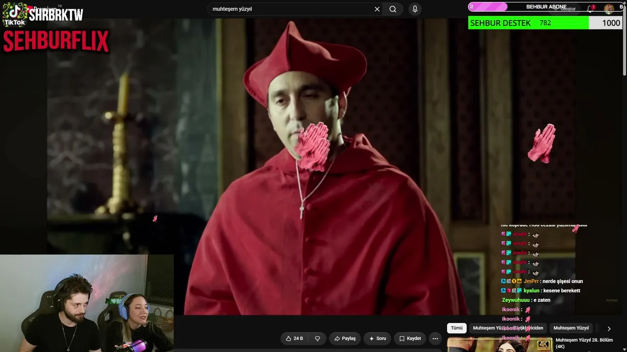Viewport: 627px width, 352px height.
Task: Open the 4K recommended video thumbnail
Action: coord(500,345)
